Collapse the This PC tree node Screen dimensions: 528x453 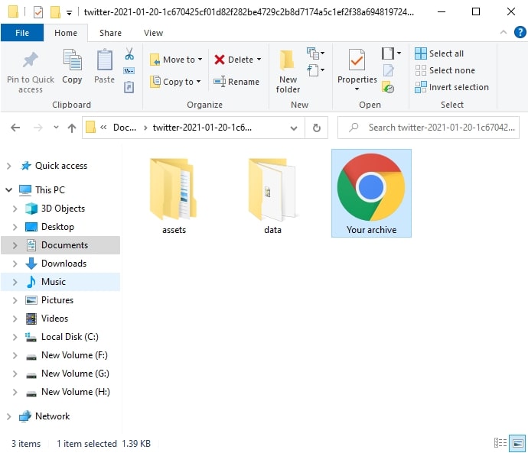9,190
